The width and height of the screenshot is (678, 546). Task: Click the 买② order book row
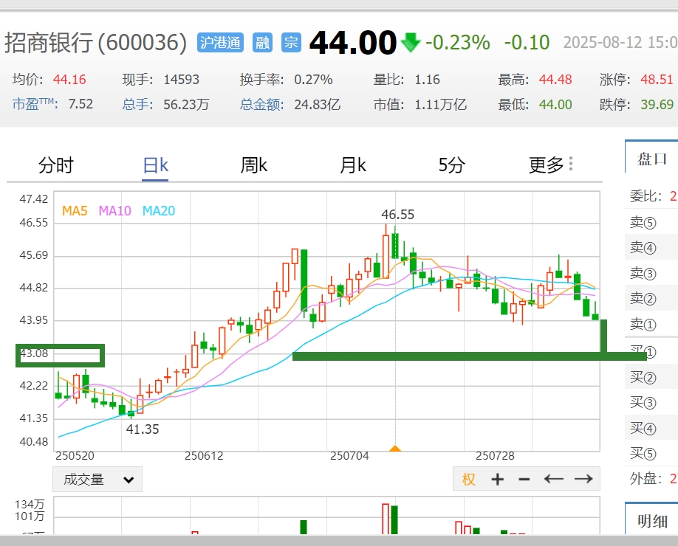[651, 378]
